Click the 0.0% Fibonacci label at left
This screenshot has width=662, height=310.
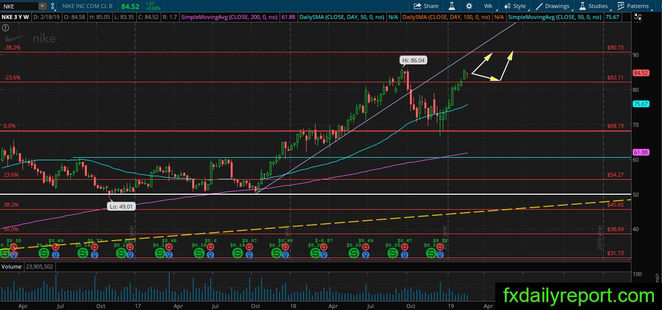10,126
